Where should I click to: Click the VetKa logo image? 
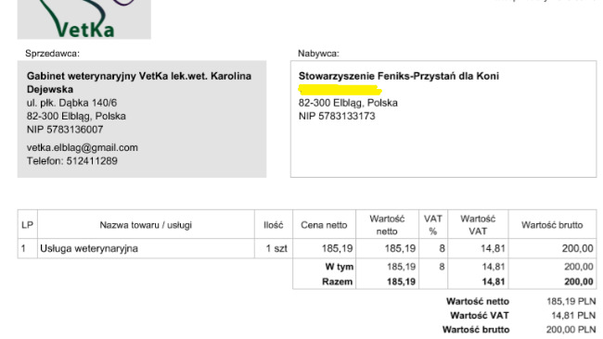click(84, 19)
